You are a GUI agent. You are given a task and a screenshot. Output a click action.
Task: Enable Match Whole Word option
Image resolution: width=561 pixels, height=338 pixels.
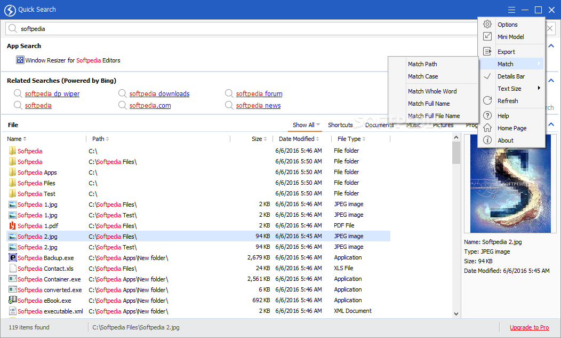pos(432,91)
